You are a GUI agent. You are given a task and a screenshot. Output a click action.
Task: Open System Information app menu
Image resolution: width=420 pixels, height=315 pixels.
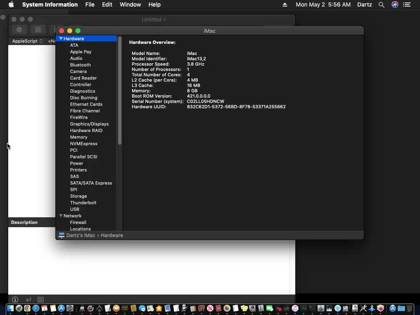[50, 5]
